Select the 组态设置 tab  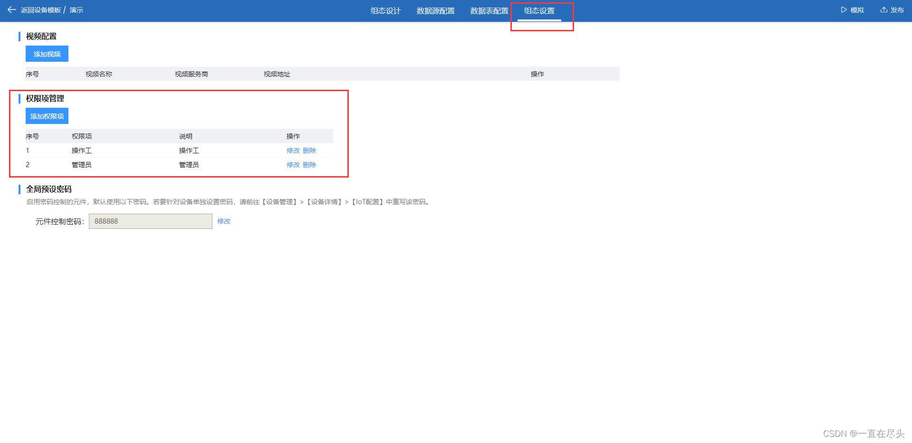coord(539,10)
